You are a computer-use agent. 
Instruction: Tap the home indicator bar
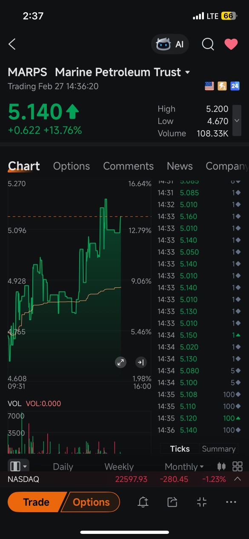(125, 532)
